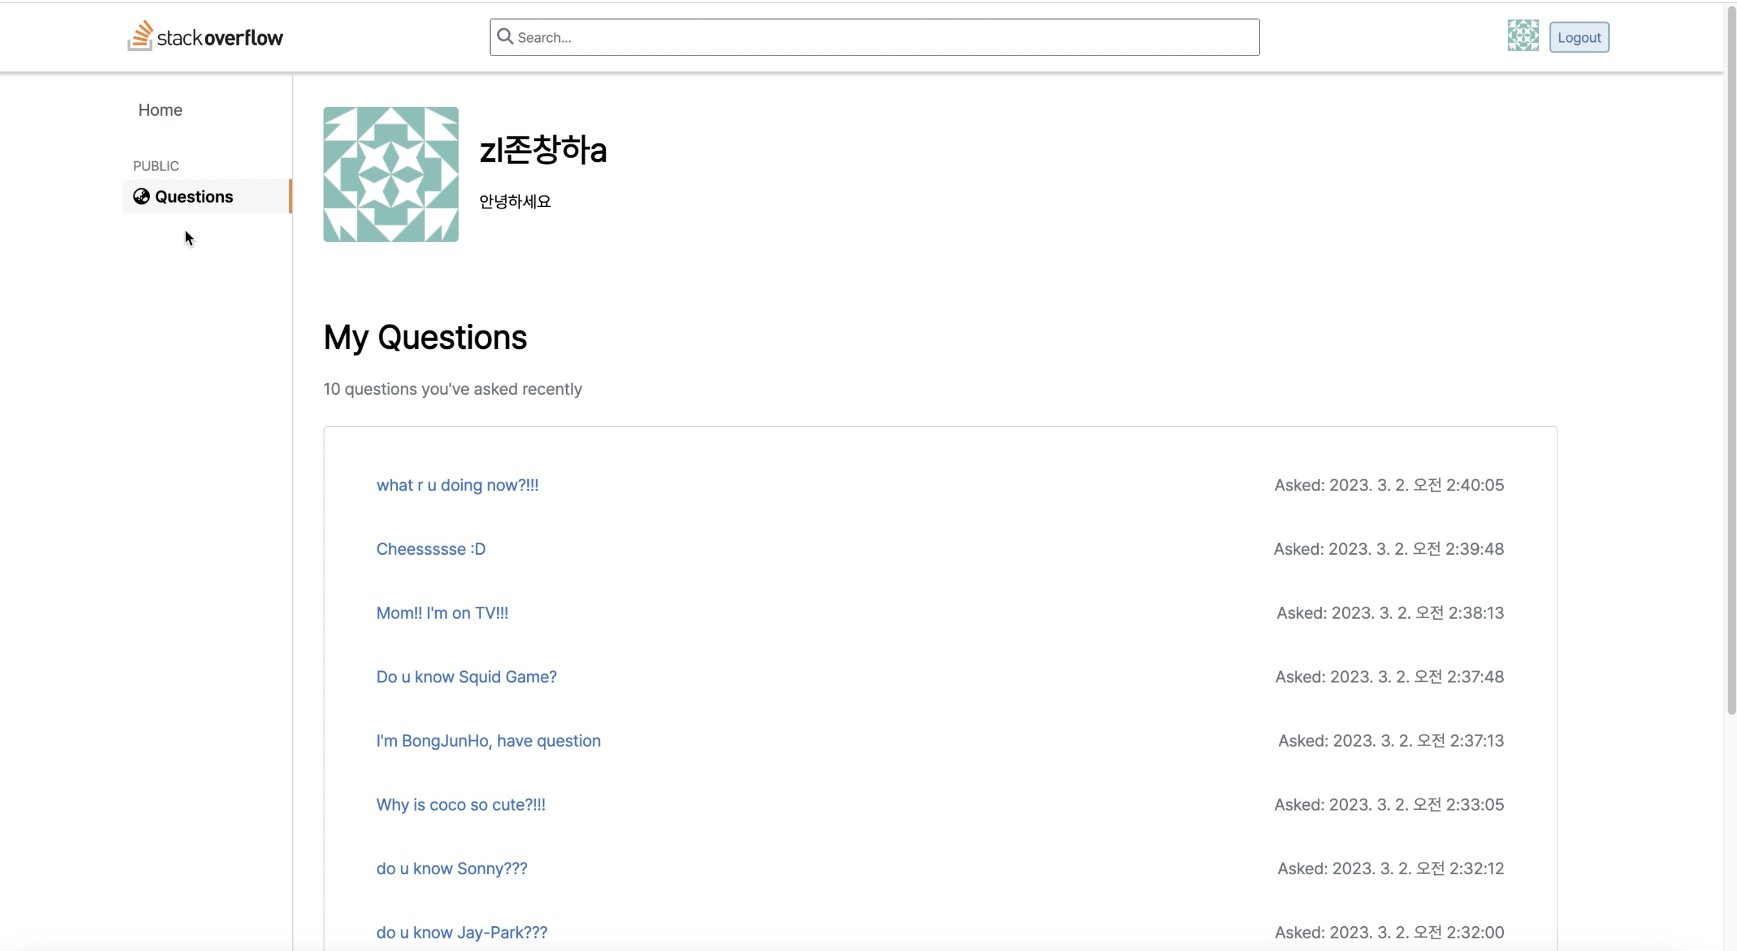Click timestamp ending in 2:39:48
The image size is (1737, 951).
click(1389, 548)
